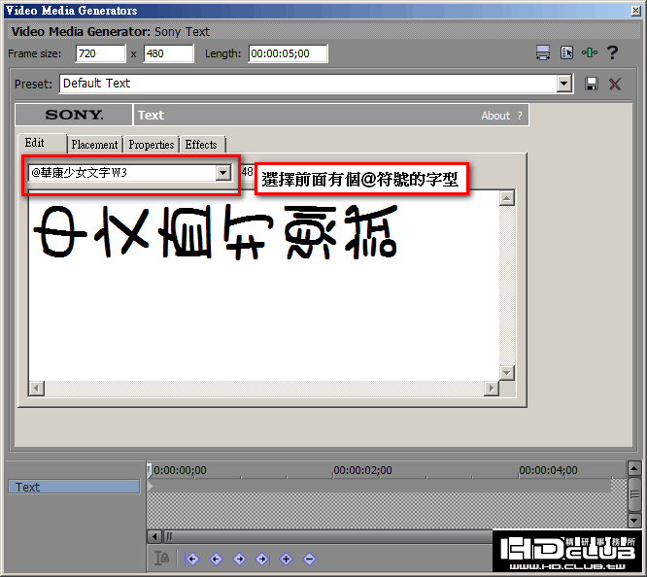Click the frame height field 480

(168, 53)
